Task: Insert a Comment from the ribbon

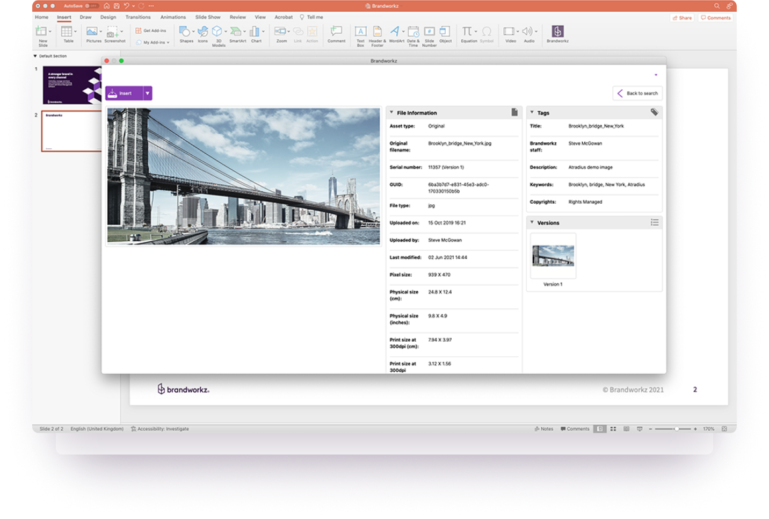Action: pyautogui.click(x=336, y=34)
